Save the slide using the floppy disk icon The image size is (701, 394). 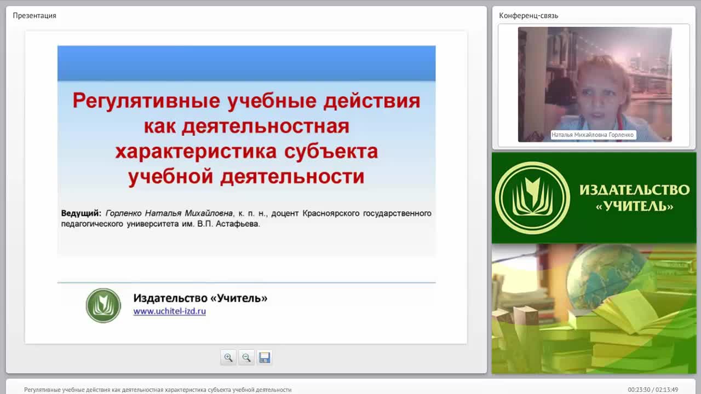tap(265, 357)
